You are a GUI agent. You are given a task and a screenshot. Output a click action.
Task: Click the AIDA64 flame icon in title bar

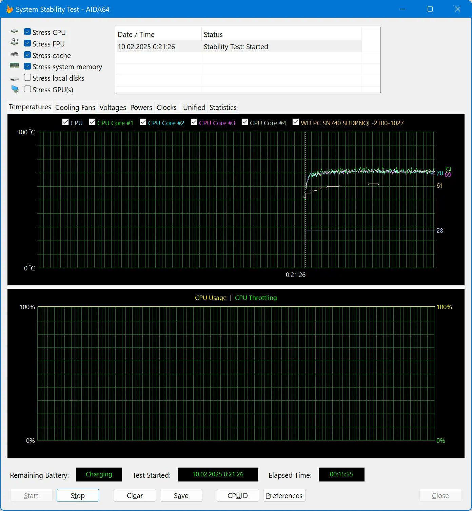point(9,9)
